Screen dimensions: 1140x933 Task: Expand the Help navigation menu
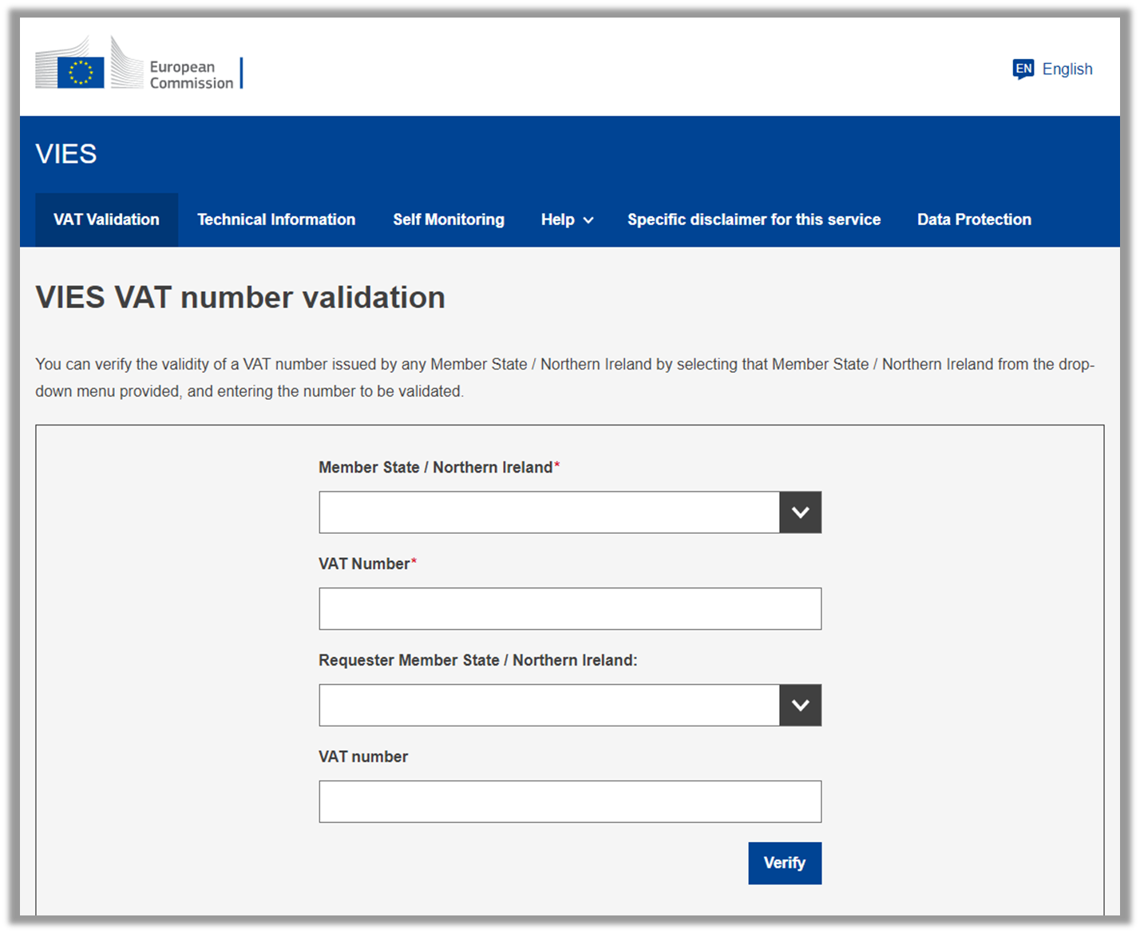click(567, 219)
